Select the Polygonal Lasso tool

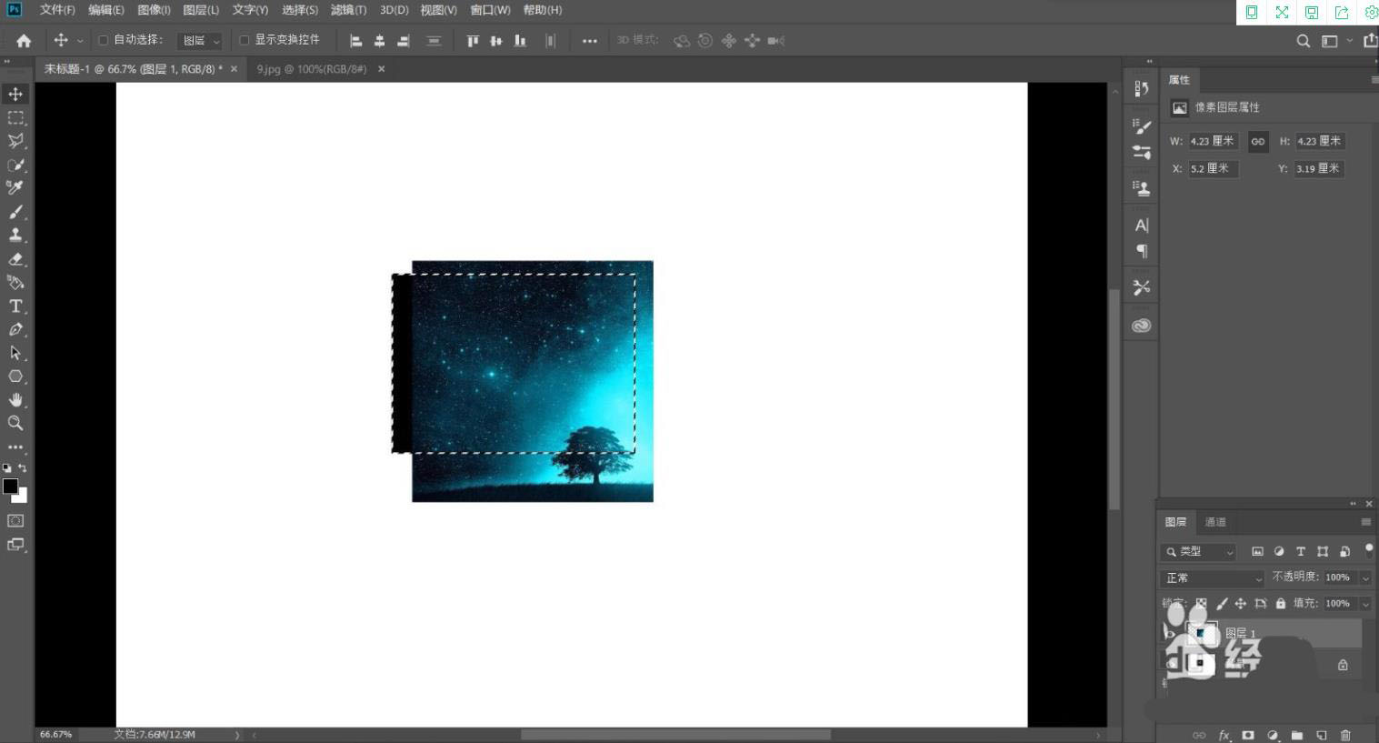15,141
